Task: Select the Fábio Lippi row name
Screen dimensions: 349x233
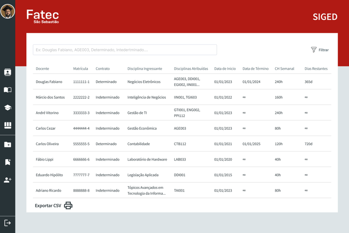Action: (x=45, y=159)
